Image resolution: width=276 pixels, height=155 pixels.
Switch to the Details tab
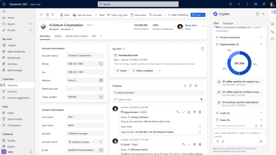58,36
